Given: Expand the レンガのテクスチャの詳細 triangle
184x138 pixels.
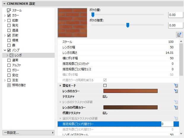Looking at the screenshot, I should pos(60,102).
